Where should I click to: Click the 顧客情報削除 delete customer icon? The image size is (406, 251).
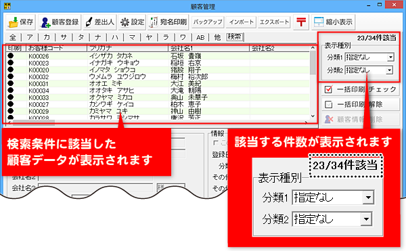click(329, 119)
